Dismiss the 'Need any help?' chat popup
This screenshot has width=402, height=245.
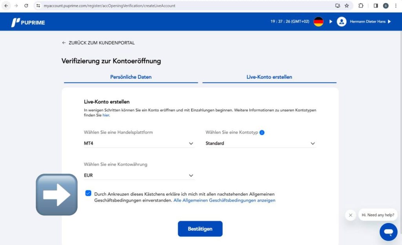coord(350,215)
